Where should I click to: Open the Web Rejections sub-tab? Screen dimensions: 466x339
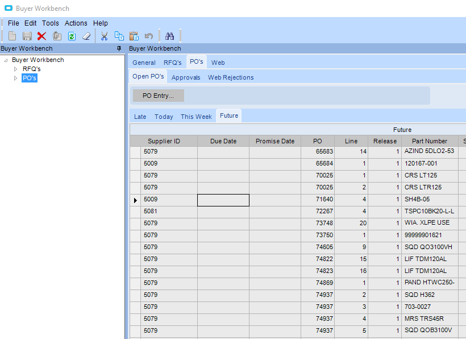pyautogui.click(x=231, y=77)
